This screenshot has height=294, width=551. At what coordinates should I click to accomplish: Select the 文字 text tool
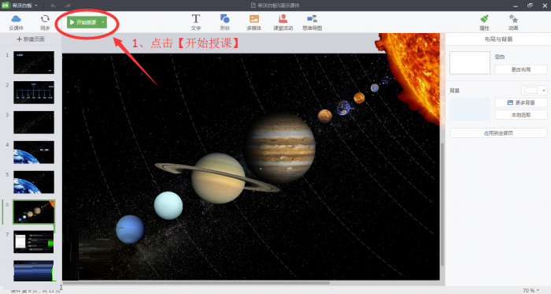click(x=196, y=22)
